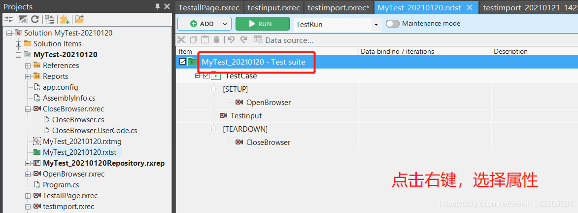Select CloseBrowser.cs file
This screenshot has height=213, width=578.
[78, 120]
